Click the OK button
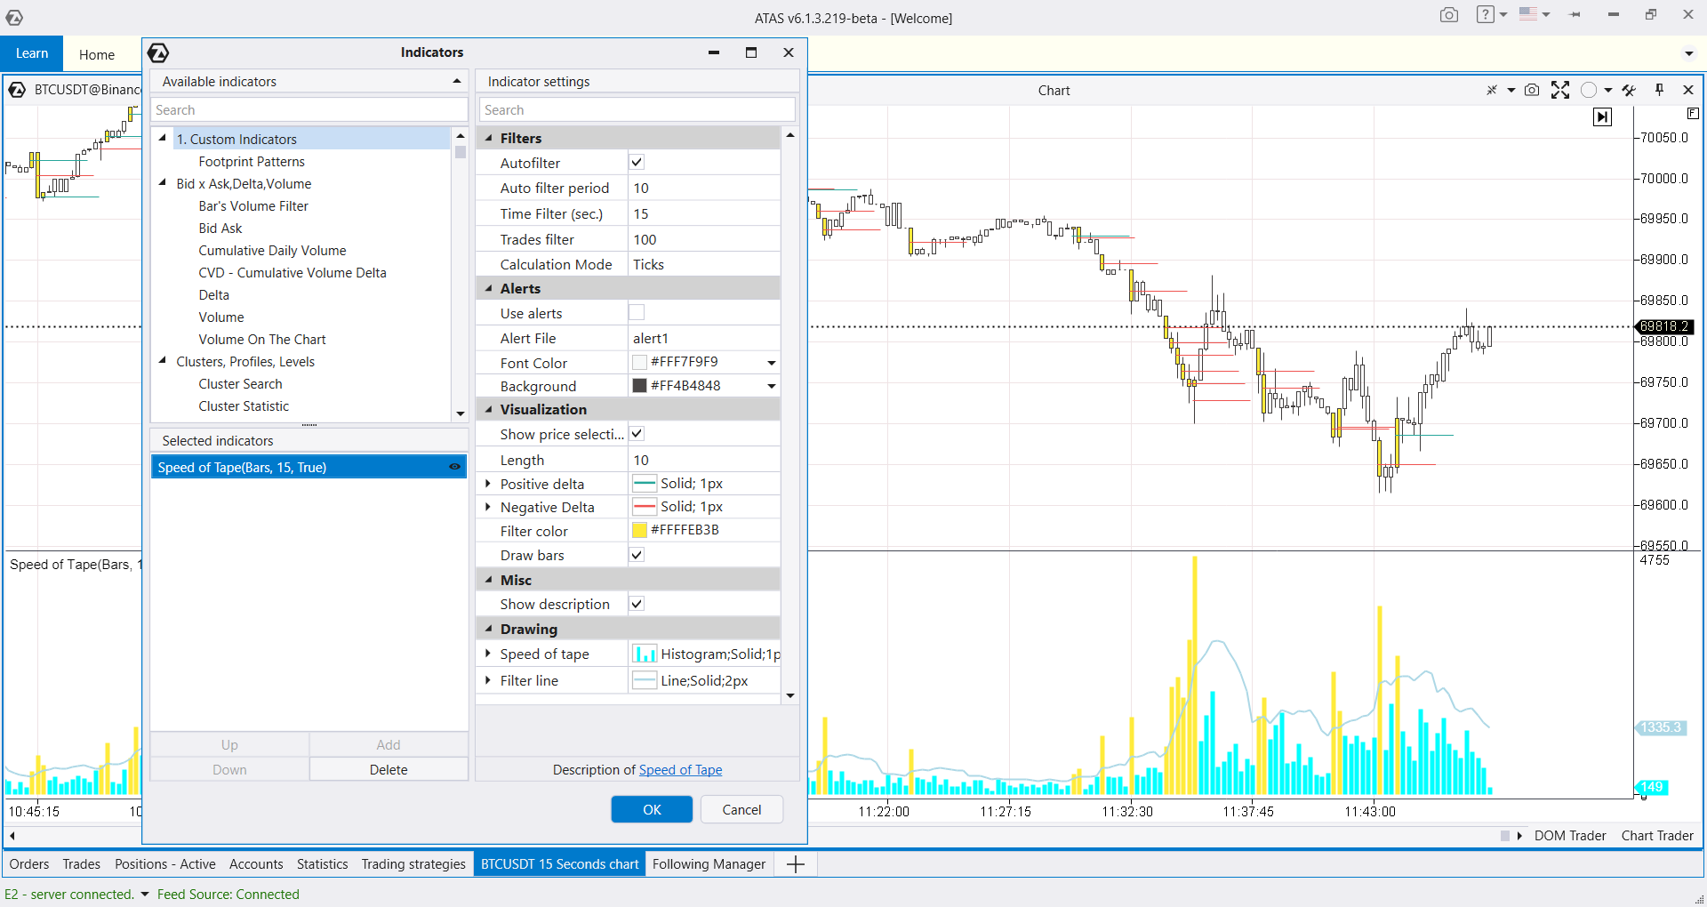 [x=651, y=809]
